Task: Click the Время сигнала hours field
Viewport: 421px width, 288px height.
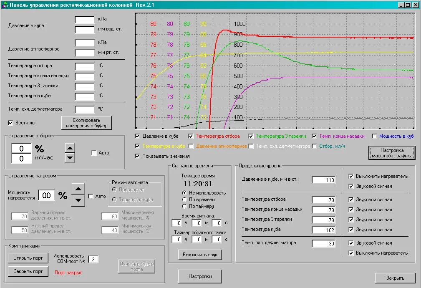Action: tap(177, 223)
